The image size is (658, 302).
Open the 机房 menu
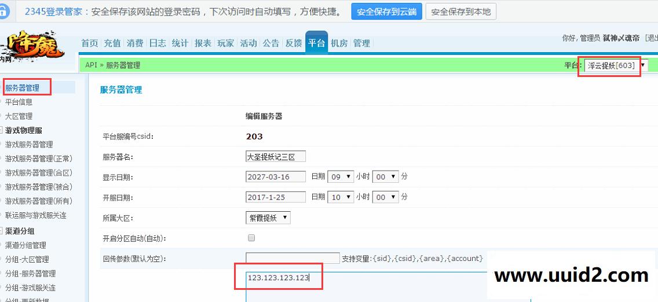339,43
